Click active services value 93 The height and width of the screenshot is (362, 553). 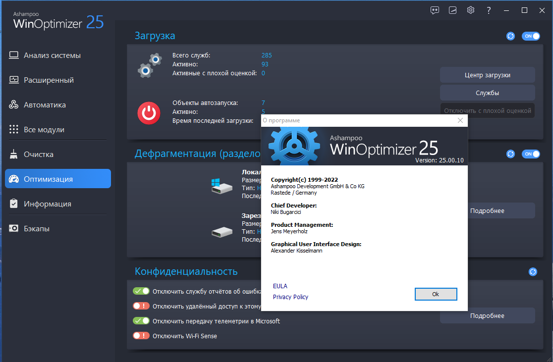(265, 64)
